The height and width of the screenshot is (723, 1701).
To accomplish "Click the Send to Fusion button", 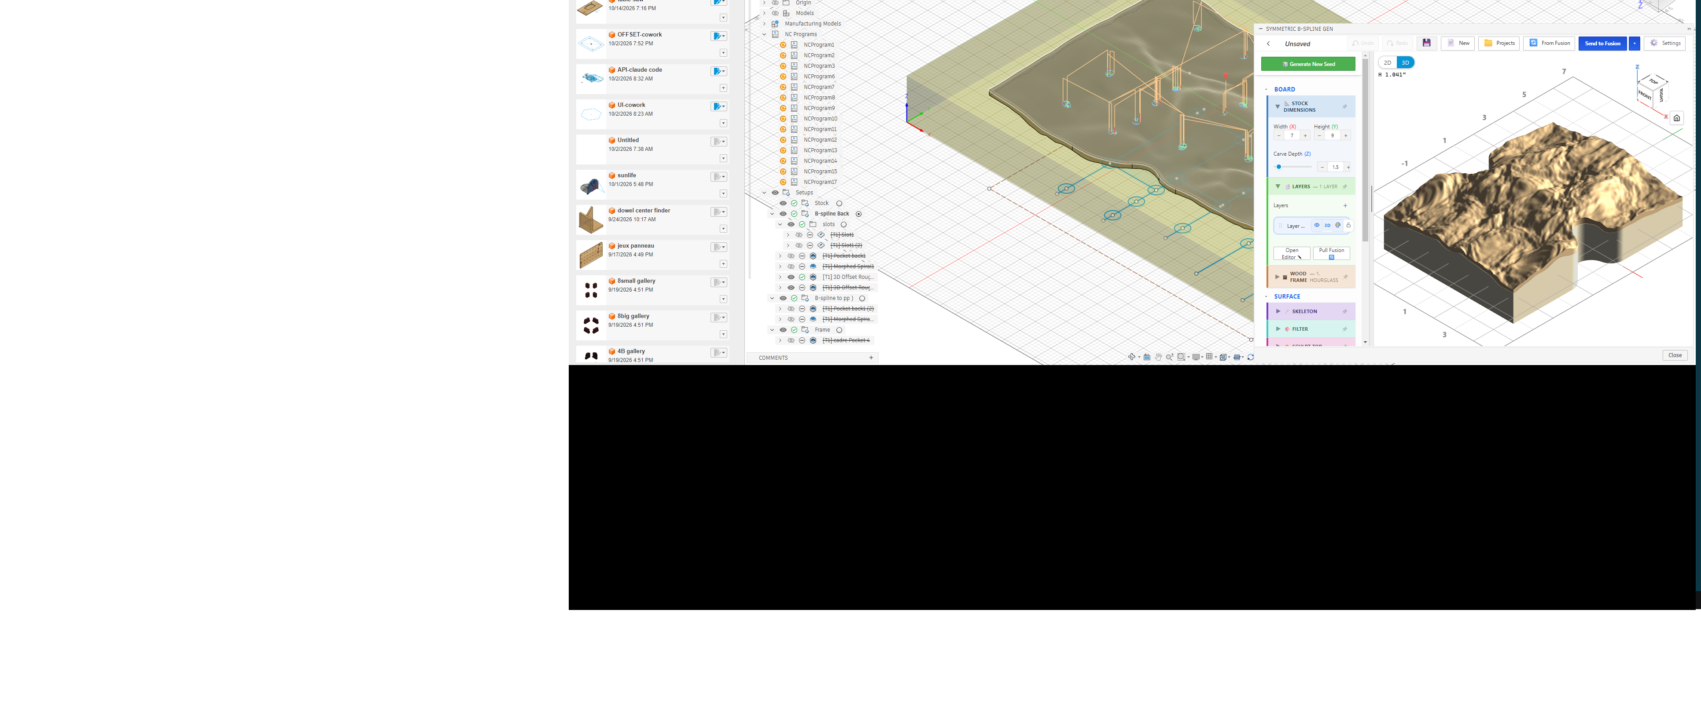I will (1602, 43).
